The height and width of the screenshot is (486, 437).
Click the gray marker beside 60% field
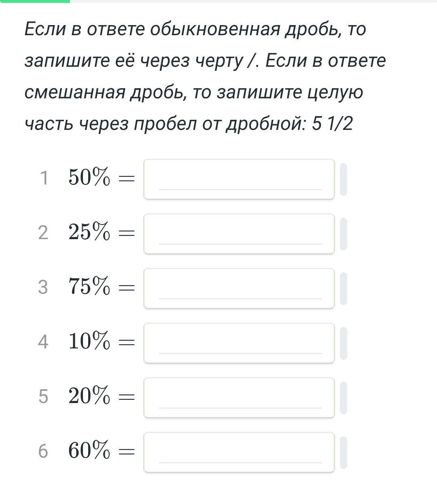point(343,452)
